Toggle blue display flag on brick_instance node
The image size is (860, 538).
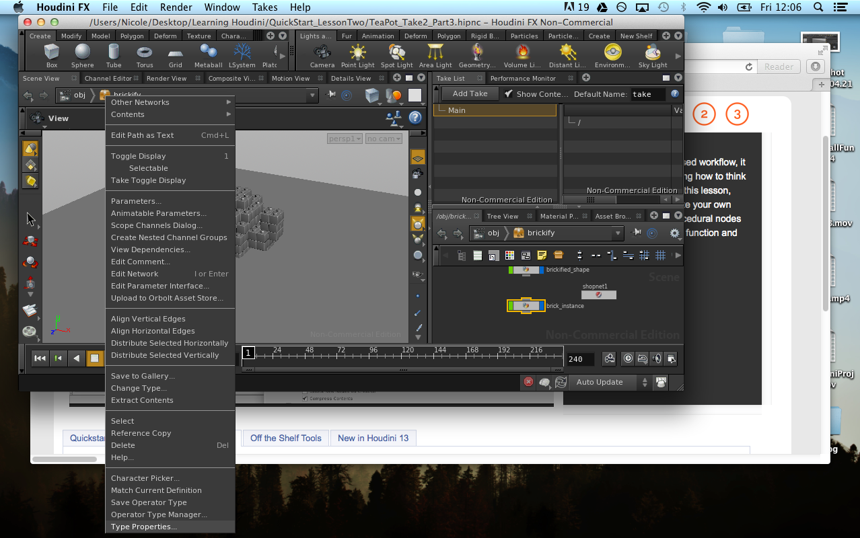[542, 306]
